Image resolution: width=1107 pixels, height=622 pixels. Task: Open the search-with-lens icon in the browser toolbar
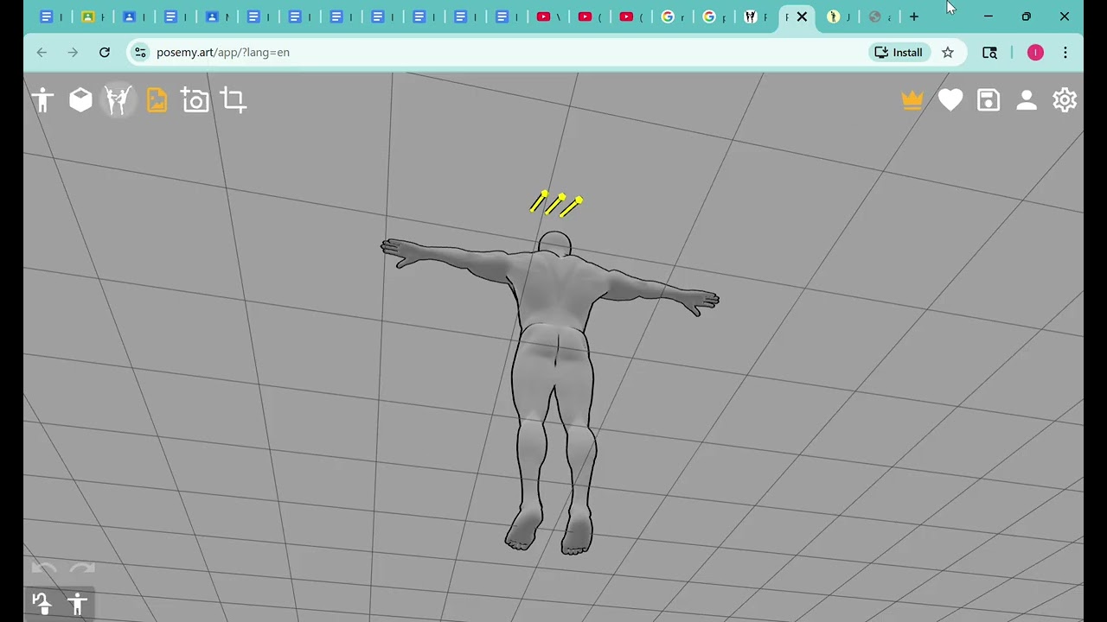990,53
